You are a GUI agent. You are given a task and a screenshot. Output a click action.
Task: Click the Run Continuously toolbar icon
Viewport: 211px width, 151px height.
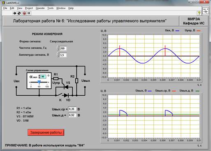(x=19, y=13)
